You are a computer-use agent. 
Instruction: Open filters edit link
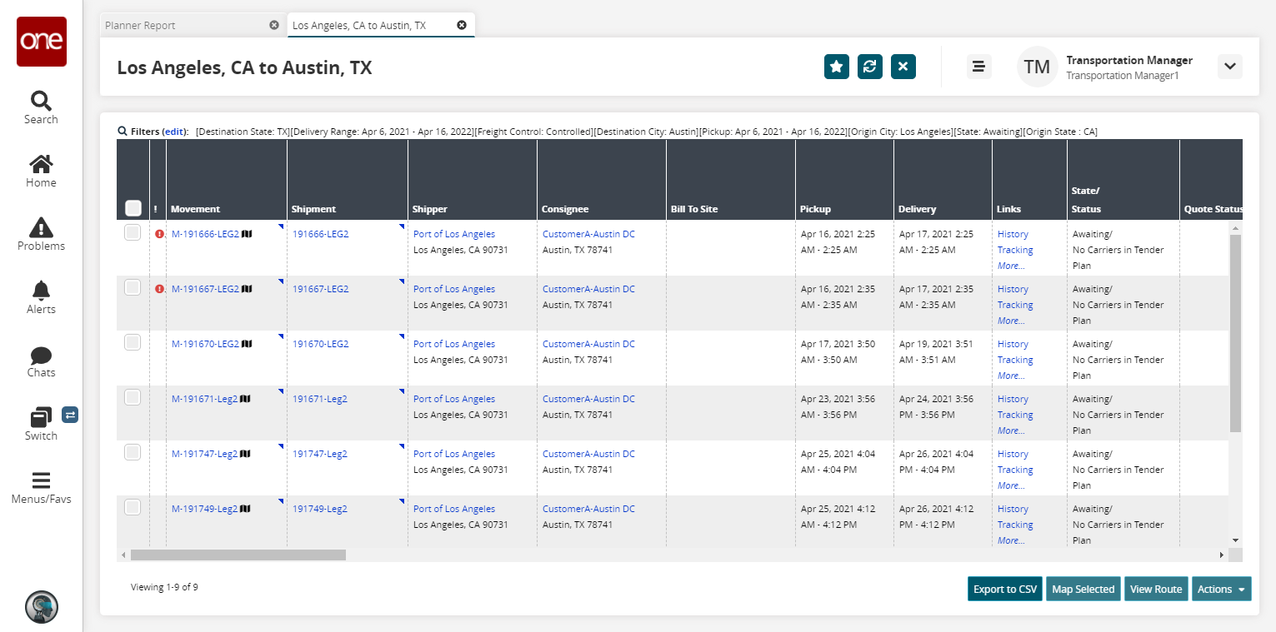[174, 132]
